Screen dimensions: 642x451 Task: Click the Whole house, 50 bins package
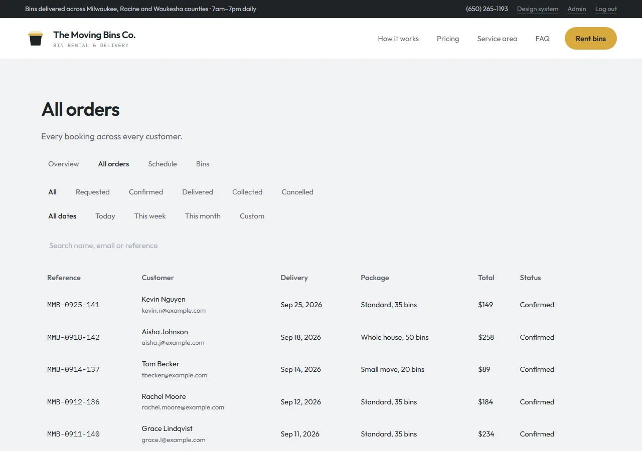[395, 337]
